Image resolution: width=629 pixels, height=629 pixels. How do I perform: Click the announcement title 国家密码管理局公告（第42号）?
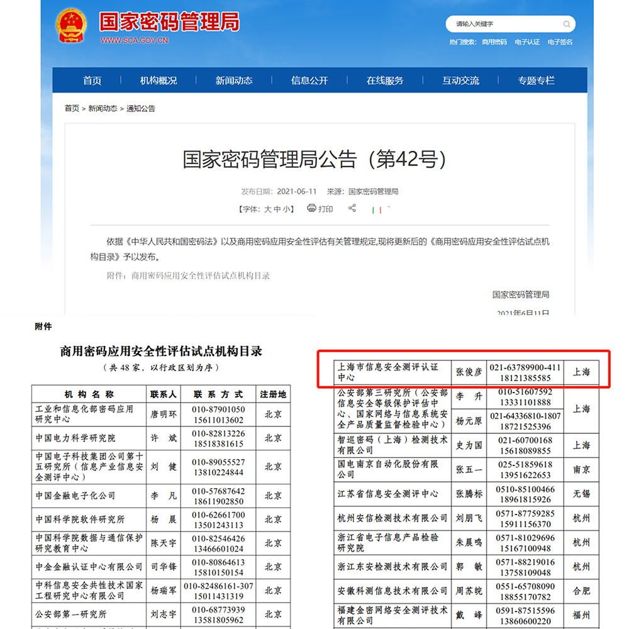point(315,159)
